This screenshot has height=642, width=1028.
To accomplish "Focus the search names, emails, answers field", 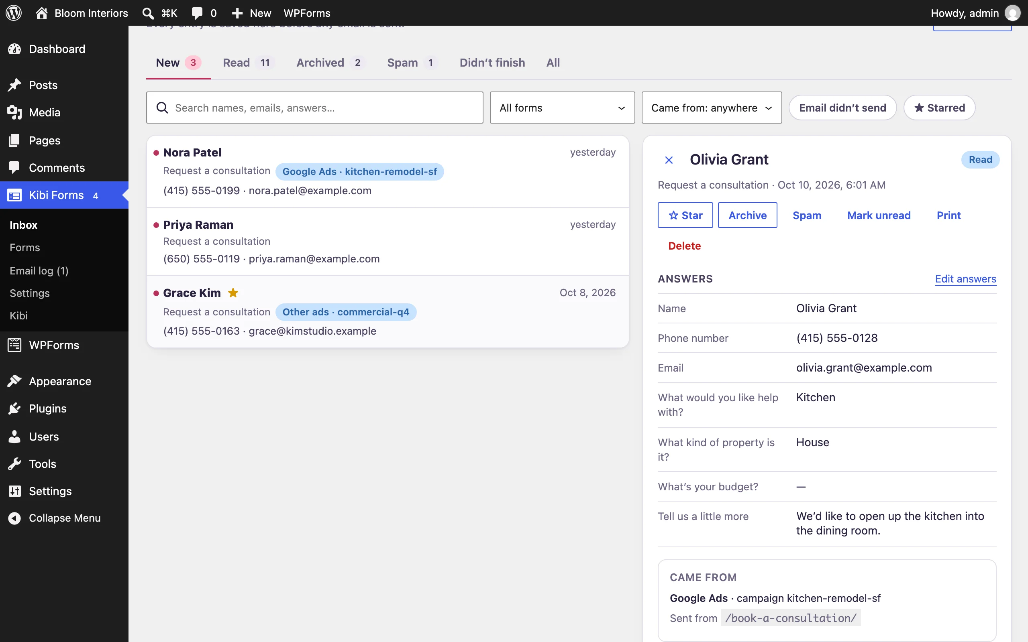I will coord(314,108).
